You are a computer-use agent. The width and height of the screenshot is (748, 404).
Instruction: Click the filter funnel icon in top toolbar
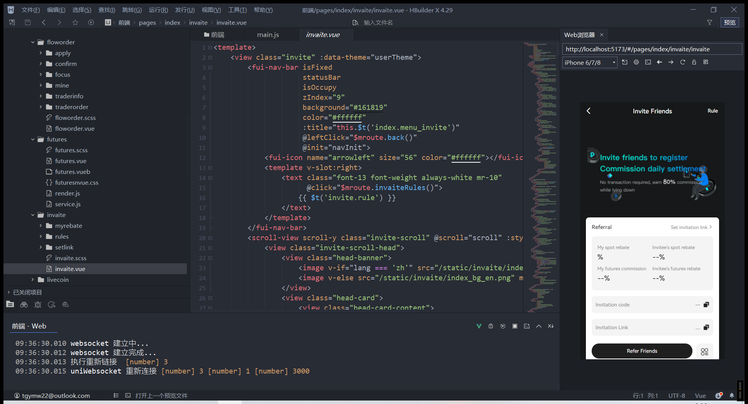click(x=709, y=22)
